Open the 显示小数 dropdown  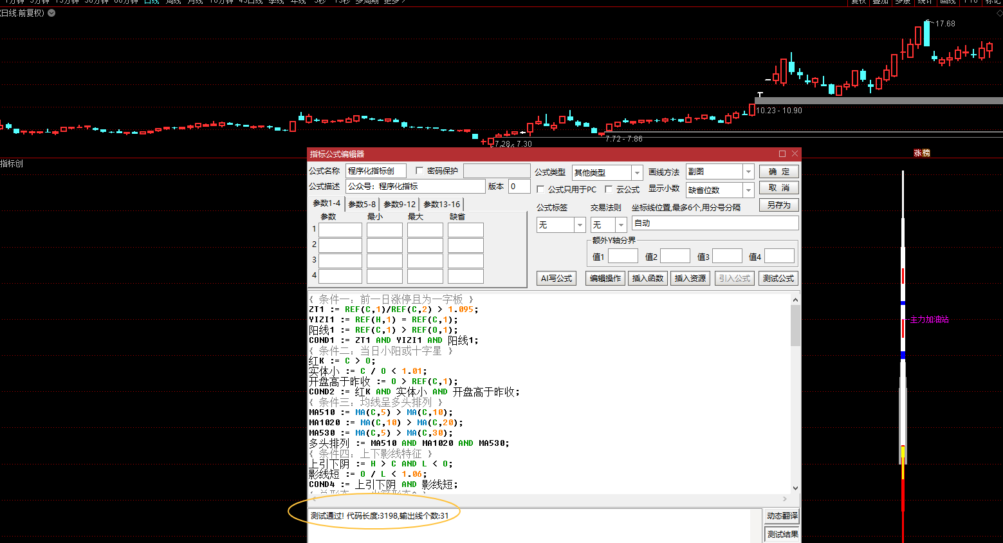pos(748,190)
